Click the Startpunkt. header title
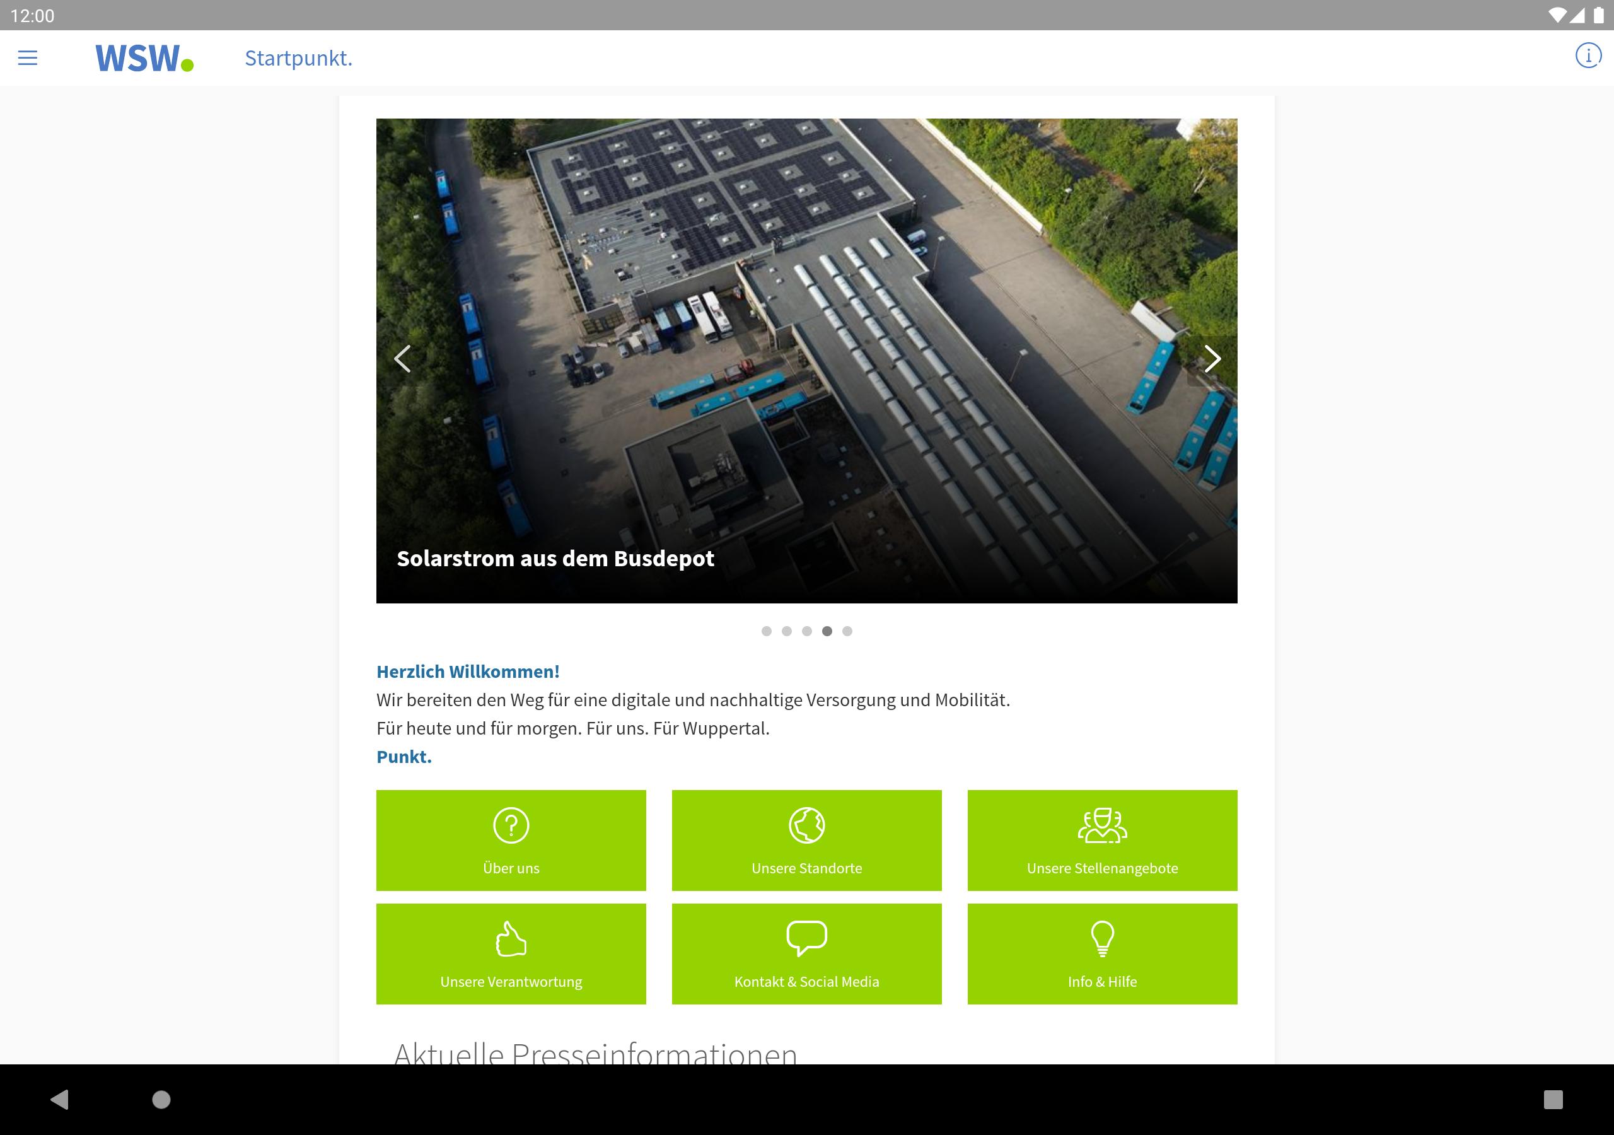This screenshot has width=1614, height=1135. coord(299,59)
